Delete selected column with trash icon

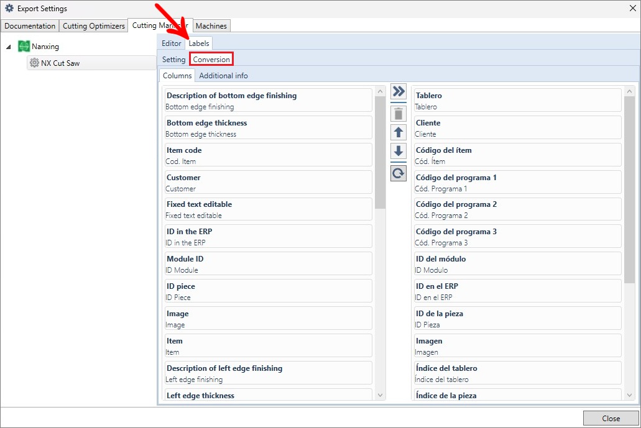398,114
